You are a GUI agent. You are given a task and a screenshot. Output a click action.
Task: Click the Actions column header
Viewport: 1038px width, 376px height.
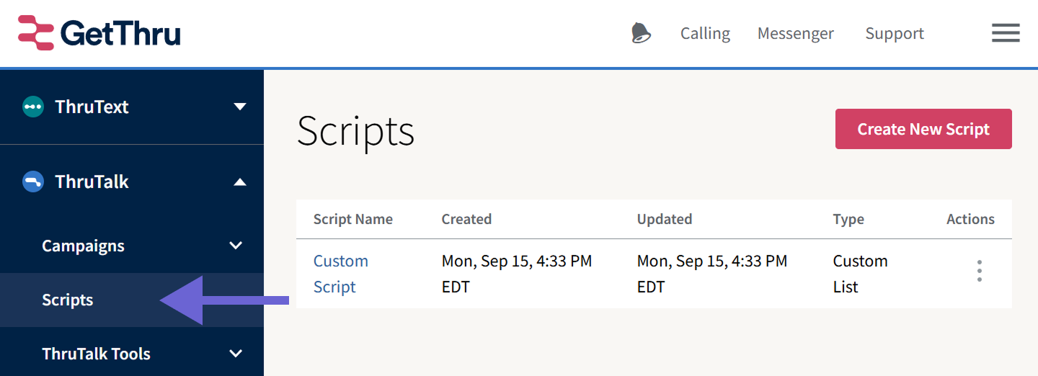click(x=970, y=219)
